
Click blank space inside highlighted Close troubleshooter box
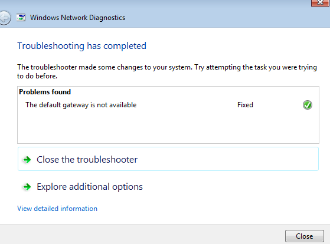(x=227, y=159)
